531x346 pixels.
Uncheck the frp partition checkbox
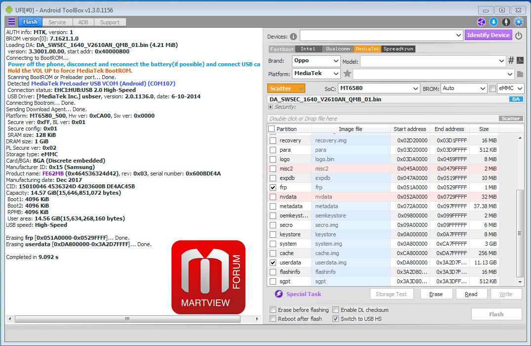click(x=273, y=187)
